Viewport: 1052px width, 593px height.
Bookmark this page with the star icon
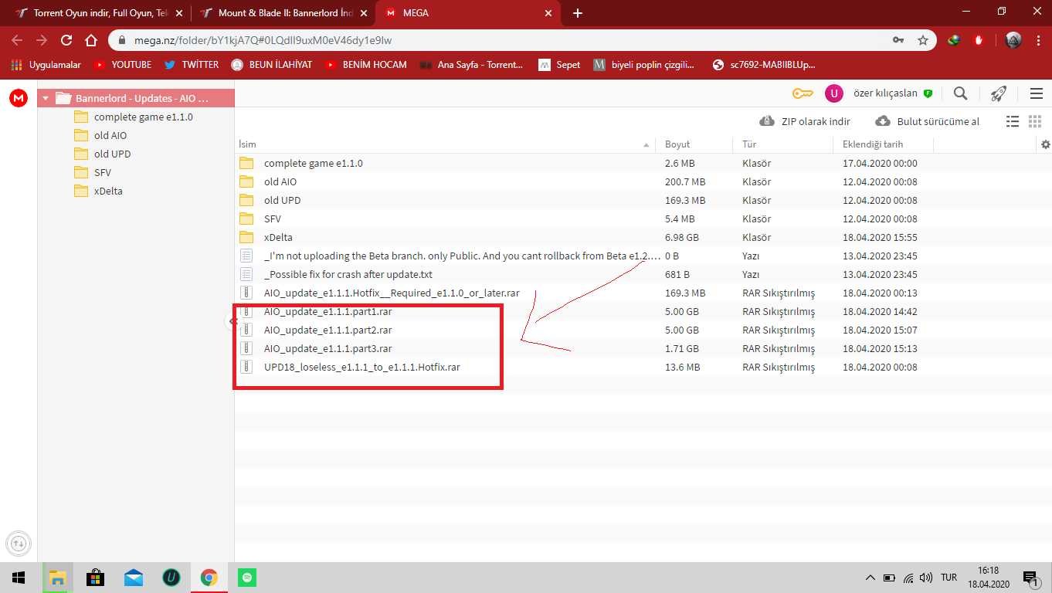(x=922, y=40)
